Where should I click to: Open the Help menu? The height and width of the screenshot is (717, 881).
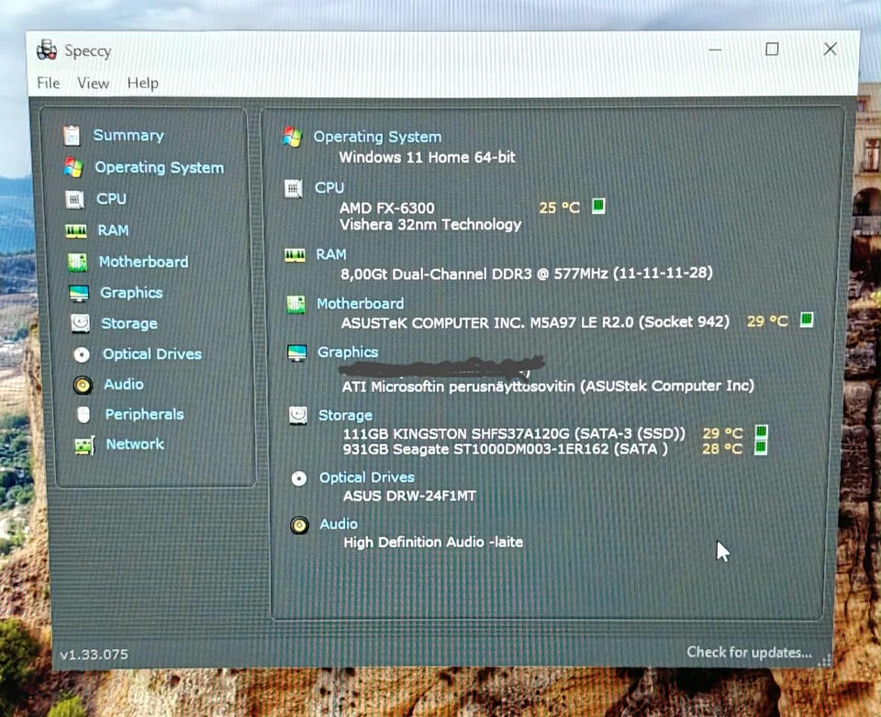tap(143, 84)
